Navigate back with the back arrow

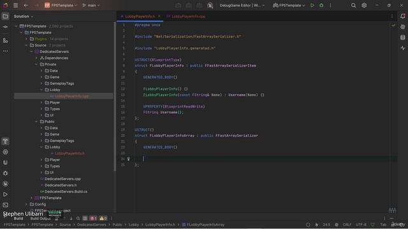tap(25, 5)
